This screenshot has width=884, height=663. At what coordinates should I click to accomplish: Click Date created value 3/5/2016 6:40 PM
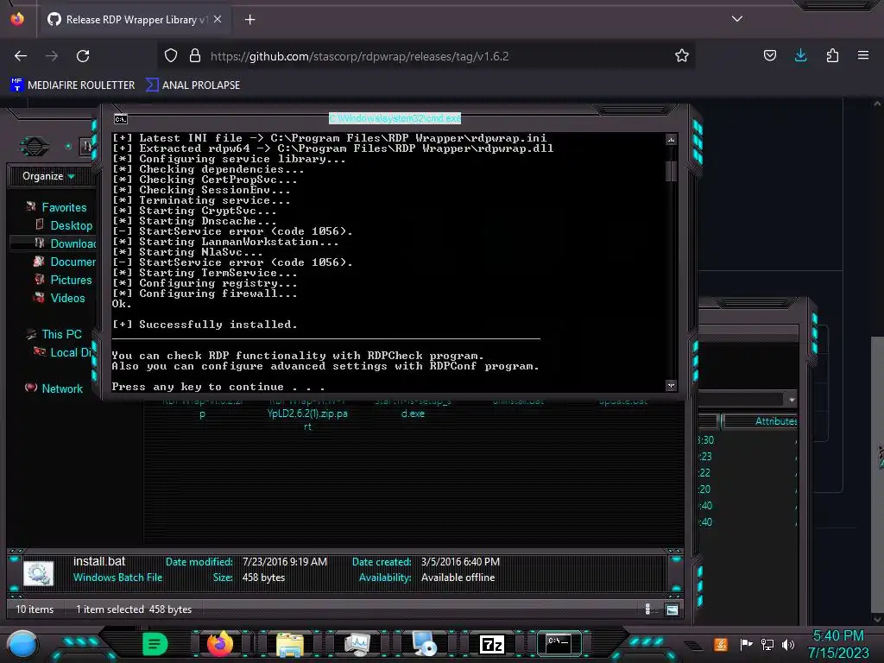(x=460, y=561)
